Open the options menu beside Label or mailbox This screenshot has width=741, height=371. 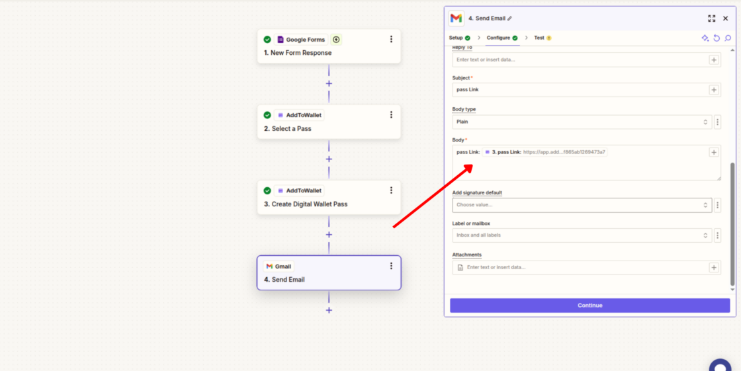717,235
